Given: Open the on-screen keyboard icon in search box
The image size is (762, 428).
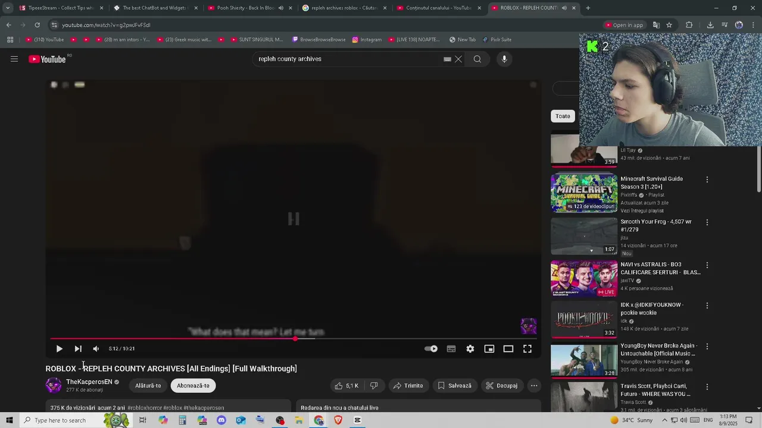Looking at the screenshot, I should coord(447,59).
